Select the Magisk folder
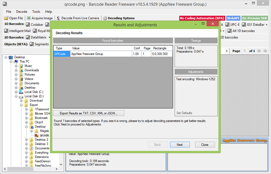The image size is (271, 174). (x=44, y=131)
